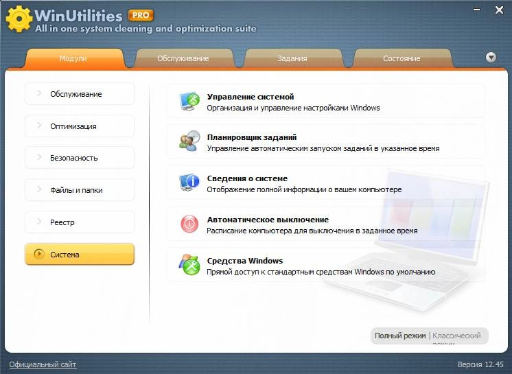This screenshot has width=512, height=374.
Task: Select the Обслуживание sidebar category
Action: (x=80, y=94)
